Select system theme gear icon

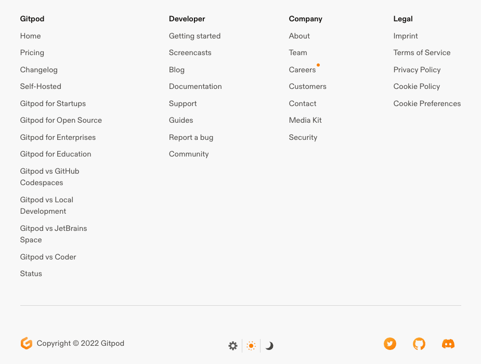coord(233,346)
